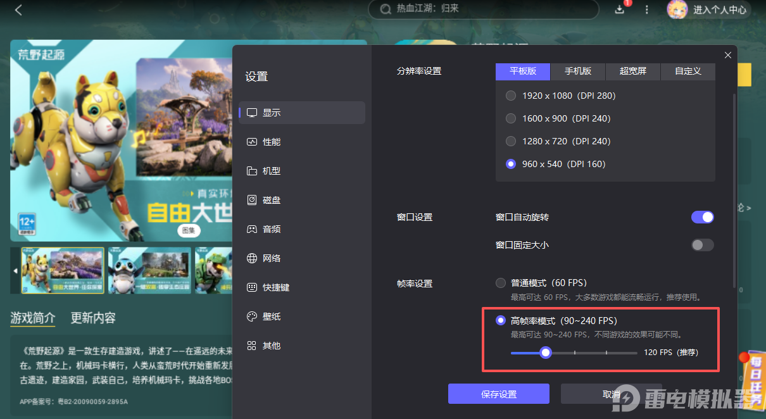Screen dimensions: 766x419
Task: Select 1600 x 900 (DPI 240) resolution
Action: coord(511,118)
